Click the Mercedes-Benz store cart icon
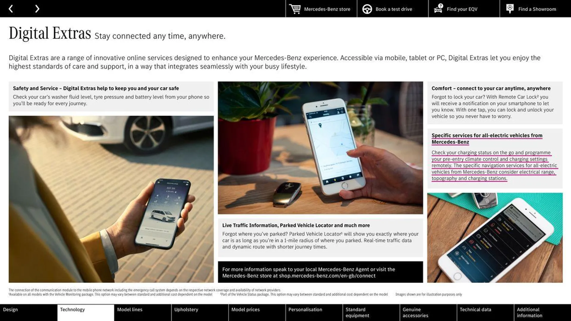 pyautogui.click(x=294, y=9)
